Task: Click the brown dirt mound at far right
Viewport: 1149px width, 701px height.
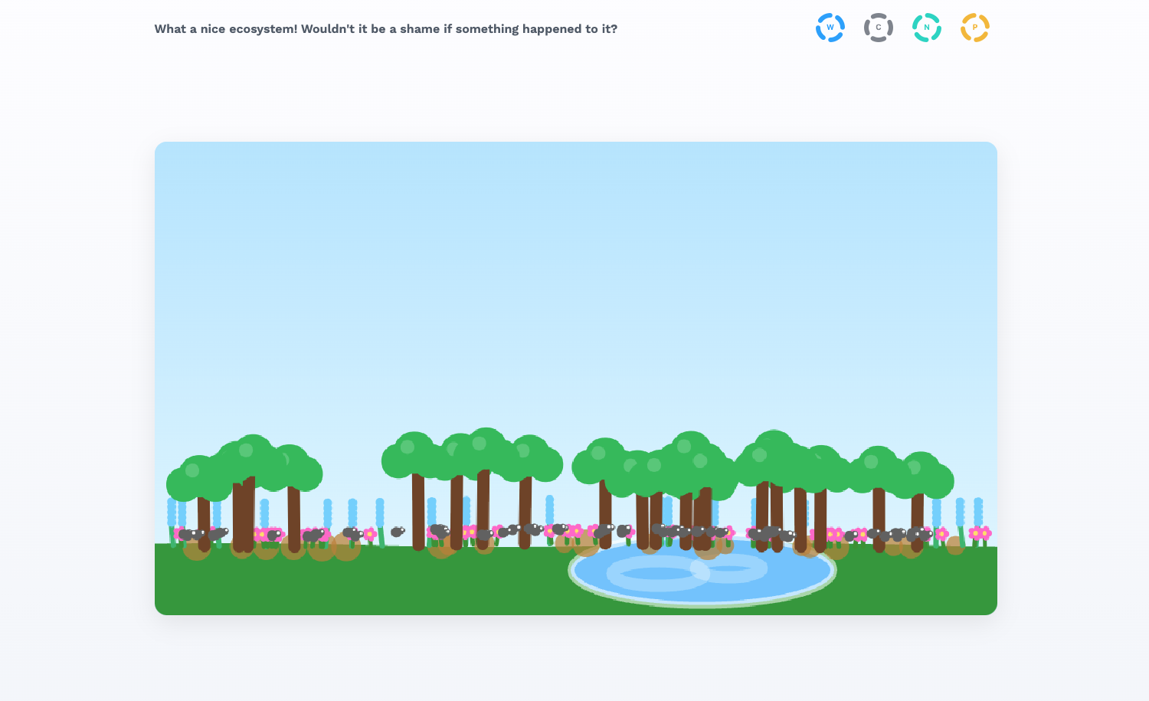Action: tap(954, 545)
